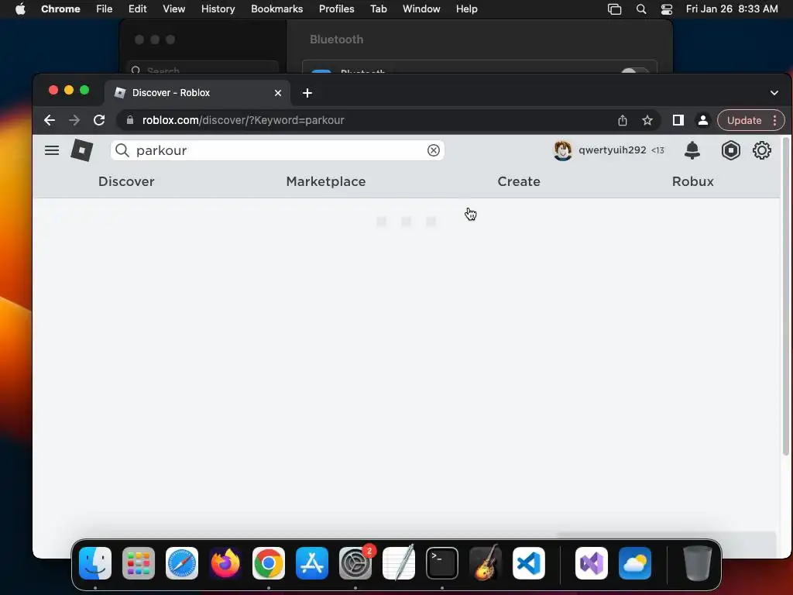The image size is (793, 595).
Task: Launch Firefox from the Dock
Action: 225,563
